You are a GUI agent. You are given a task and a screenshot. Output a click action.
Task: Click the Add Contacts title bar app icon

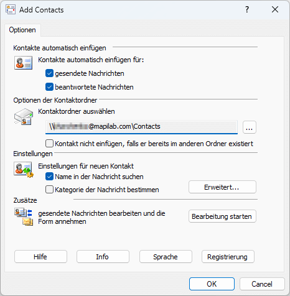click(x=11, y=9)
